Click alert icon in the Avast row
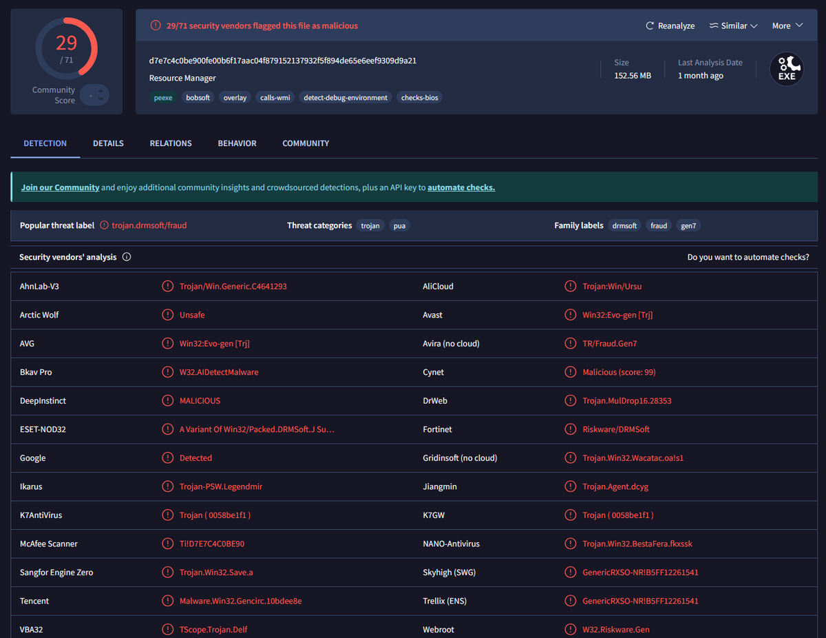826x638 pixels. coord(570,315)
